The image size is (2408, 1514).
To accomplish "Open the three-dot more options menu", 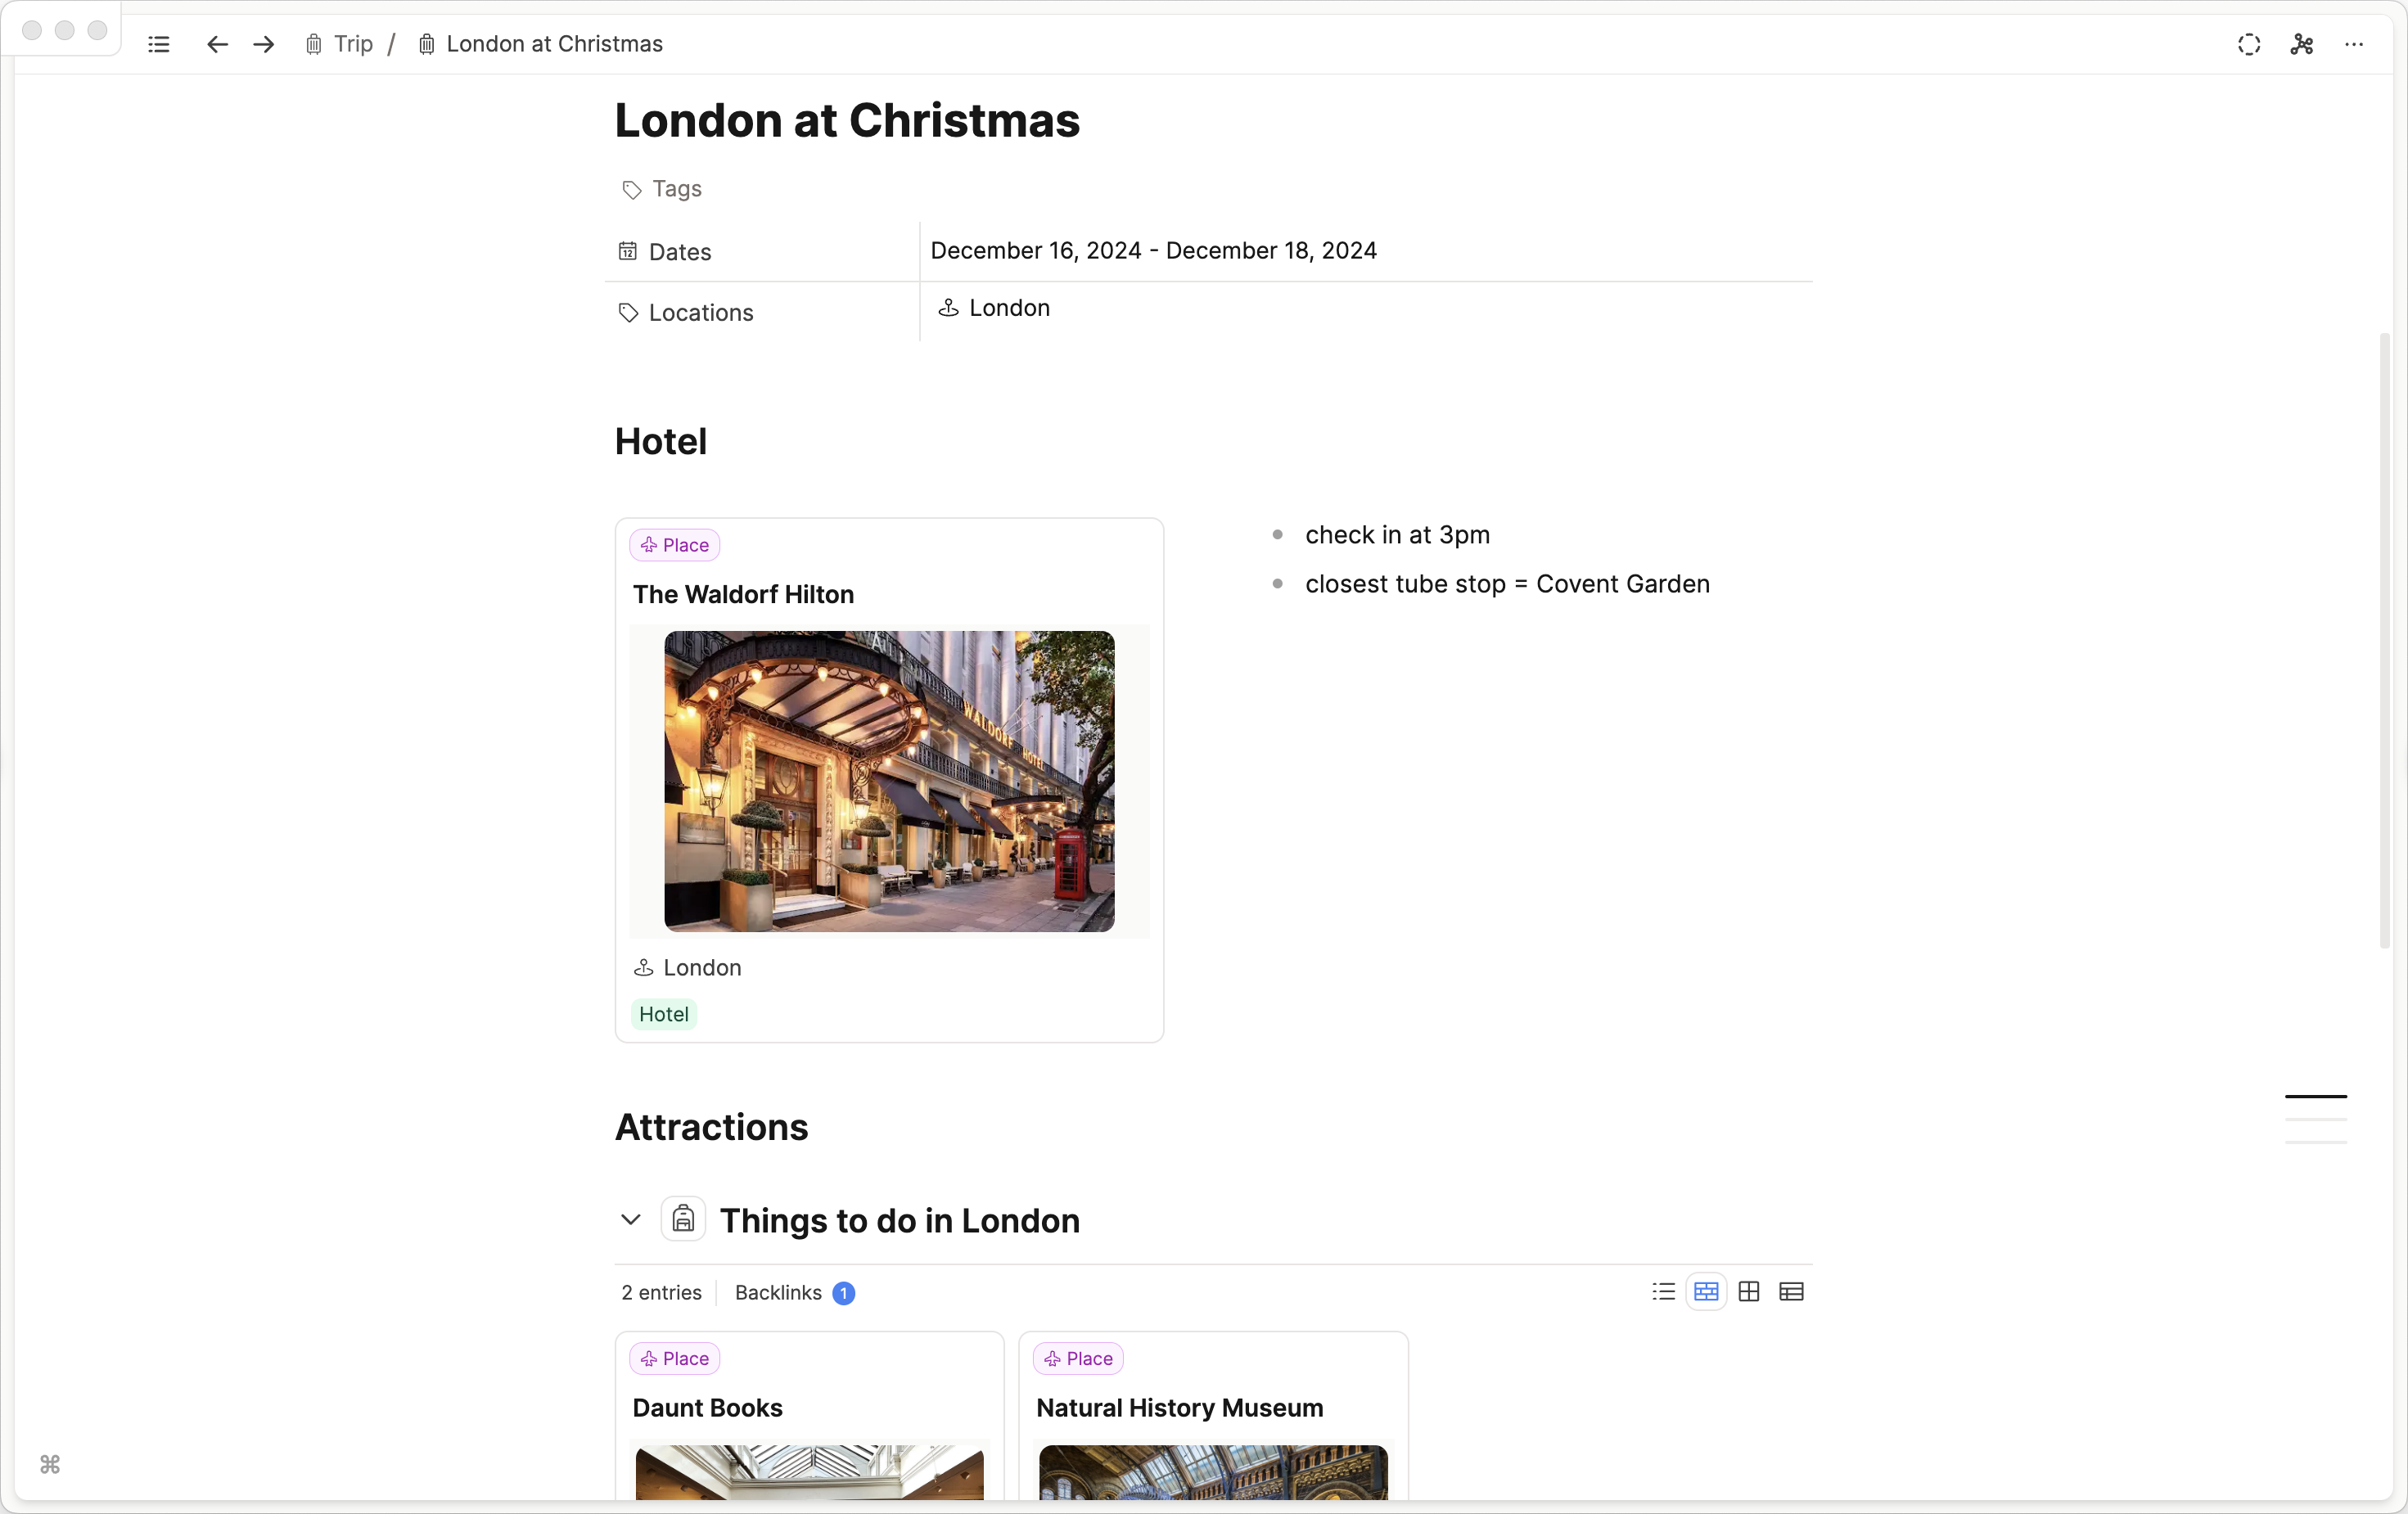I will click(x=2354, y=44).
